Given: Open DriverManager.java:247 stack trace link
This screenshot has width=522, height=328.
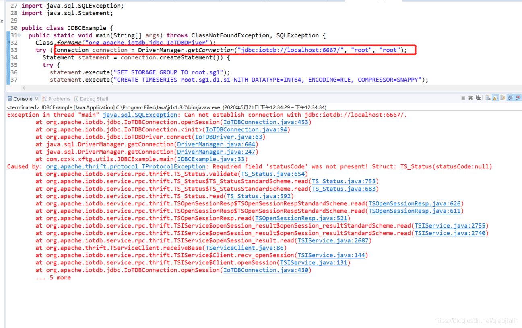Looking at the screenshot, I should click(x=216, y=152).
